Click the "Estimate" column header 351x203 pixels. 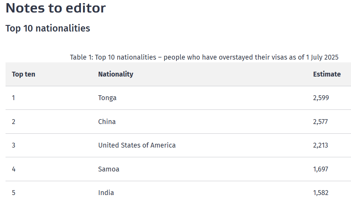[327, 74]
